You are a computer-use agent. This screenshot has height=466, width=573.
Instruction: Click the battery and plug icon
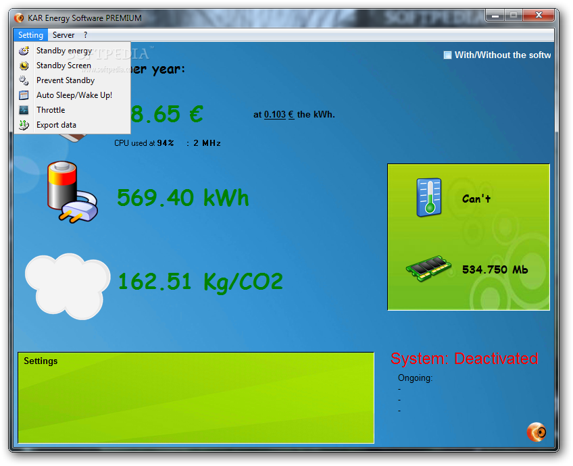72,192
